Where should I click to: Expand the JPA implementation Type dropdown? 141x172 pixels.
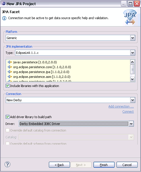pyautogui.click(x=133, y=53)
